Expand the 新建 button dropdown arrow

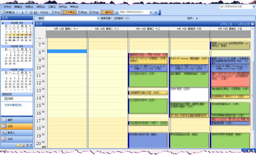(17, 12)
